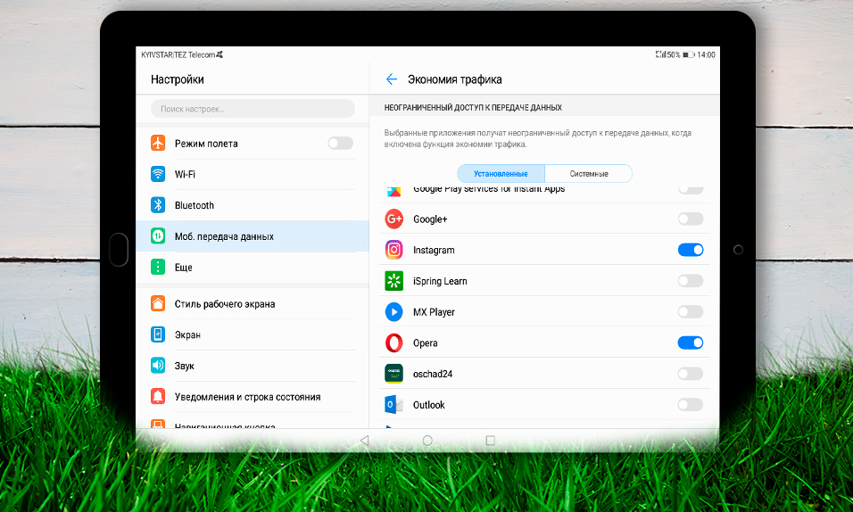Click the Поиск настроек search field
This screenshot has width=853, height=512.
[253, 109]
